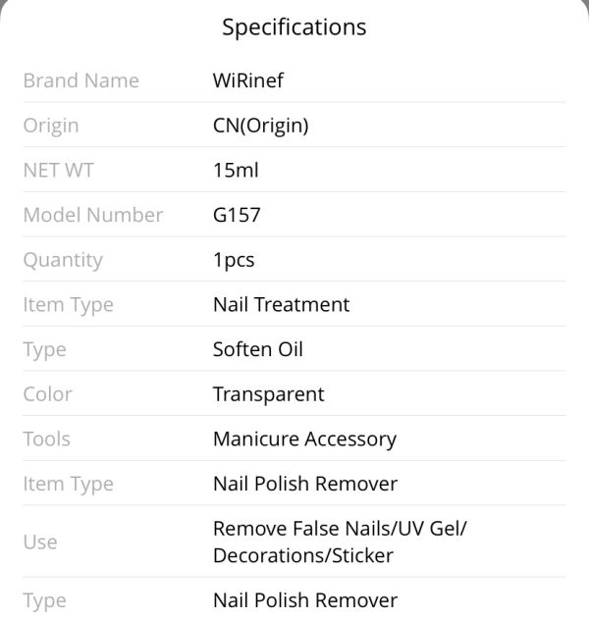The image size is (589, 620).
Task: Tap the CN(Origin) value
Action: [x=261, y=127]
